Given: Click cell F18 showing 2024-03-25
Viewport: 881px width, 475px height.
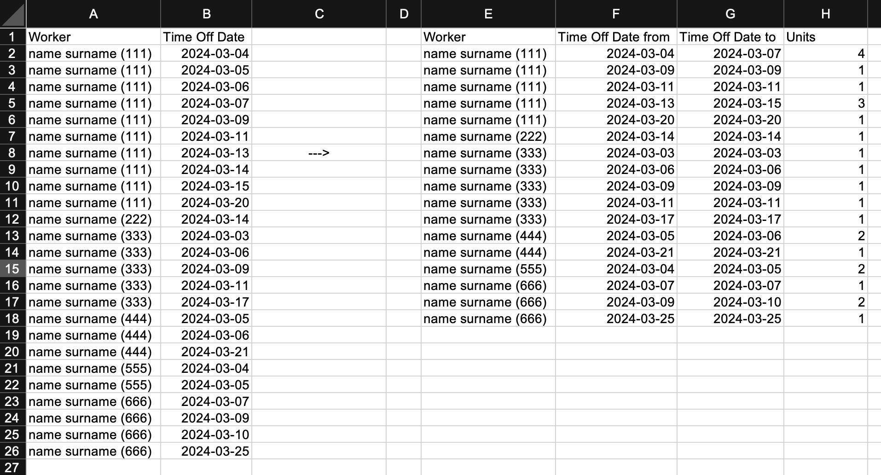Looking at the screenshot, I should [x=616, y=319].
